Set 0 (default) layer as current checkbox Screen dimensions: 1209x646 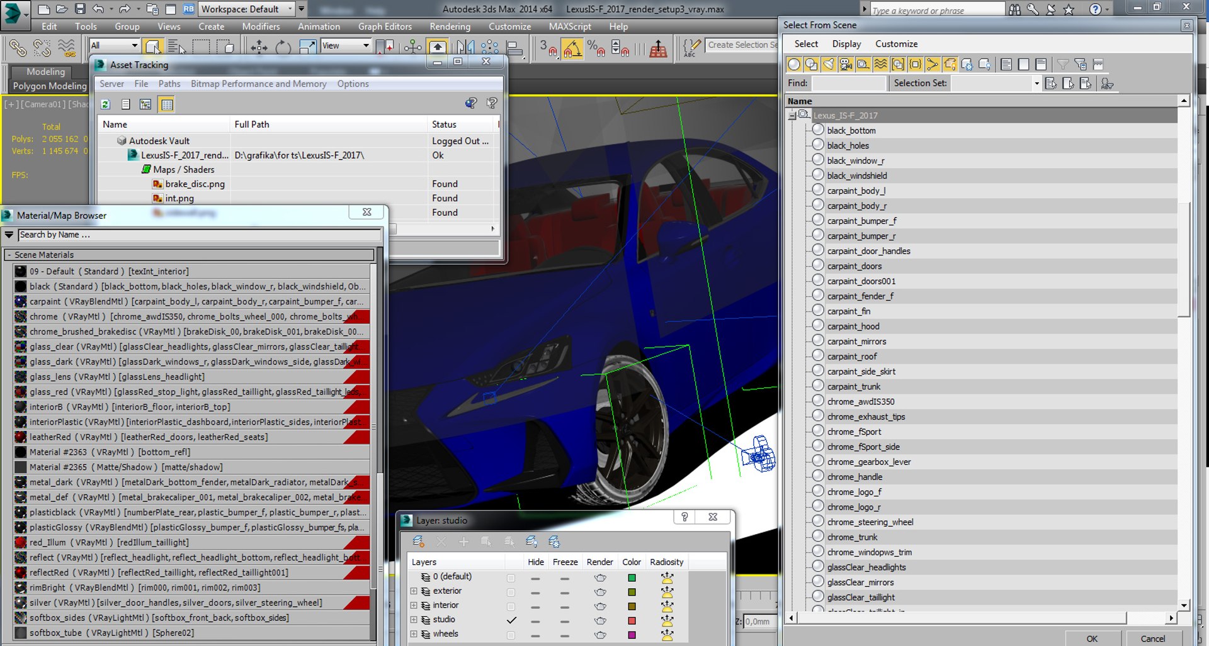pyautogui.click(x=511, y=577)
